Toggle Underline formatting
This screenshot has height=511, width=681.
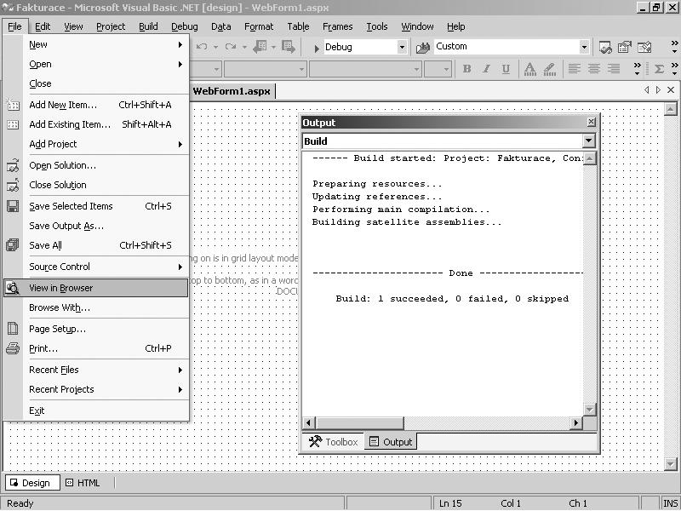tap(506, 69)
